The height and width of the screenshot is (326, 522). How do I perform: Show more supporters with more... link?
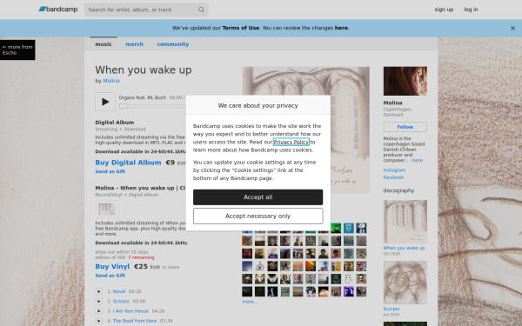click(x=250, y=302)
